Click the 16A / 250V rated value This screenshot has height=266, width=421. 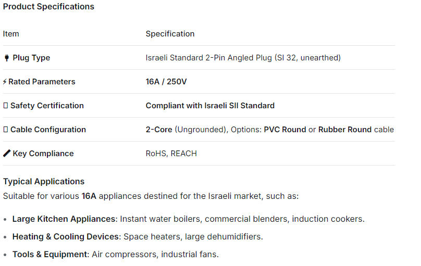(166, 82)
